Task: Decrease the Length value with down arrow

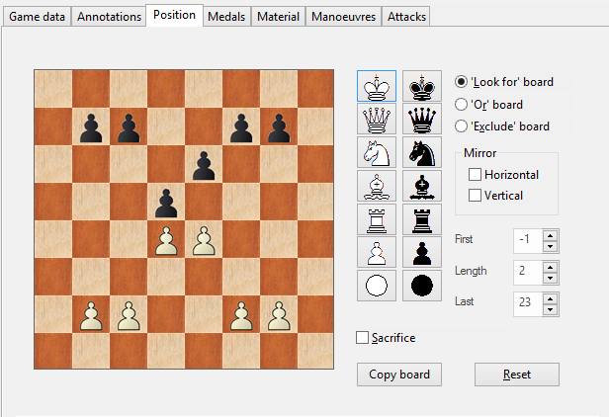Action: [x=551, y=277]
